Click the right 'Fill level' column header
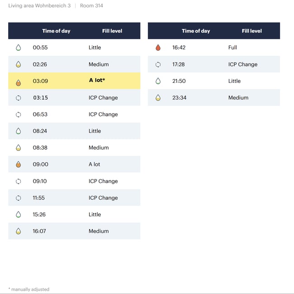 tap(252, 31)
